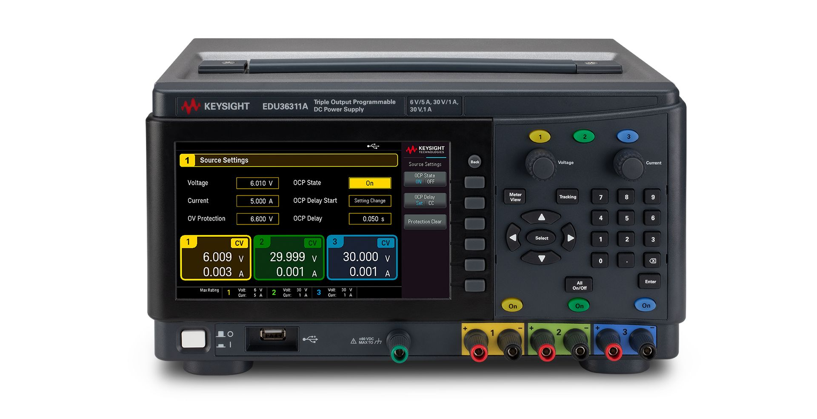Click the Voltage rotary knob
The width and height of the screenshot is (817, 419).
[541, 164]
